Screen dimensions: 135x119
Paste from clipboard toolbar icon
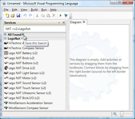coord(48,15)
